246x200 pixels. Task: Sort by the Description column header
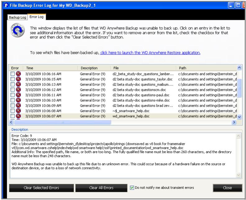[94, 68]
